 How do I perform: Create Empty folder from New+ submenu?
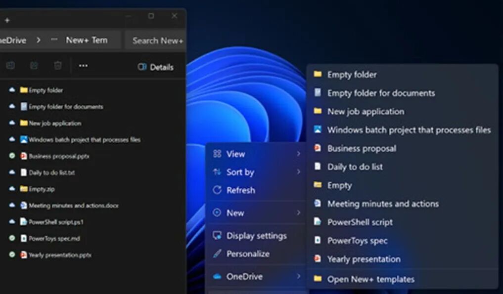pos(402,75)
